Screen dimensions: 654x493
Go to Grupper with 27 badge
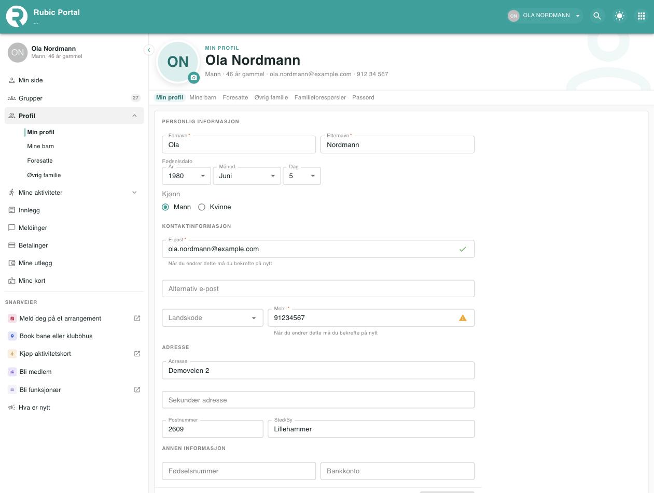(x=74, y=98)
